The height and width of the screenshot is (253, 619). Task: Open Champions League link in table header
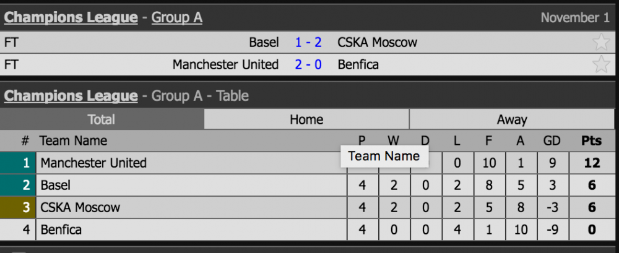pos(71,96)
